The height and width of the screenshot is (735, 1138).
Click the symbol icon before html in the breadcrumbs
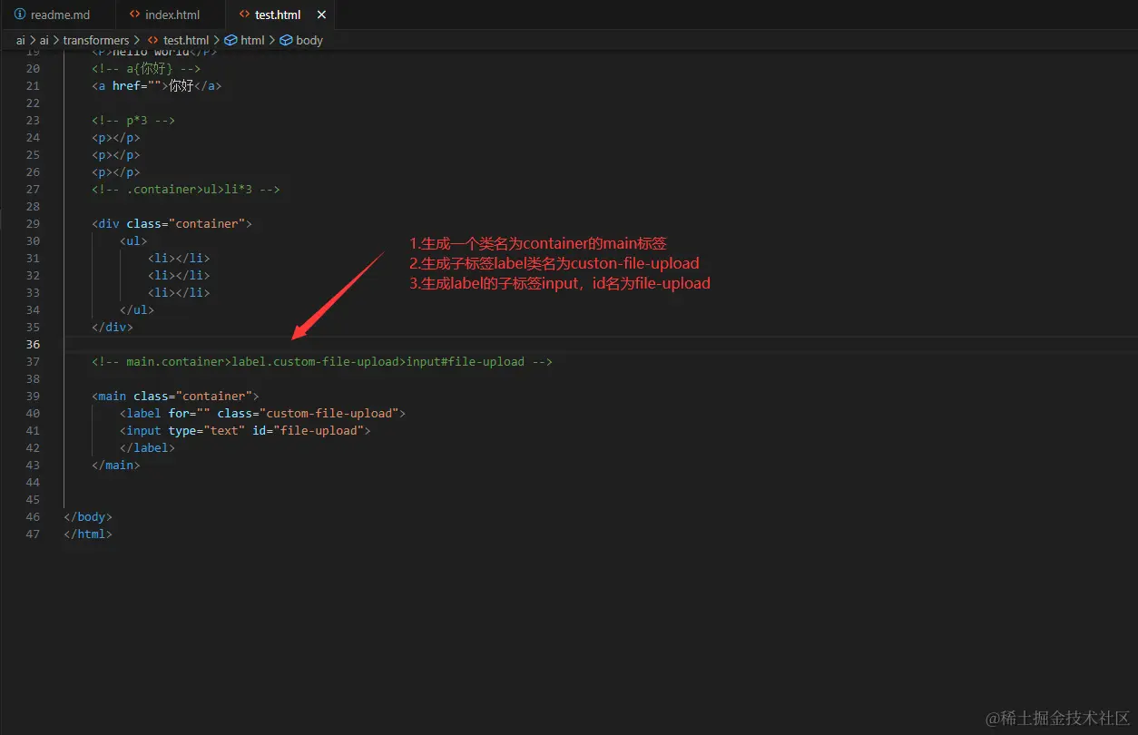coord(231,40)
